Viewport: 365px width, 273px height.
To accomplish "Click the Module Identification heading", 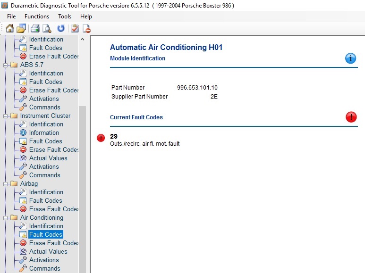I will click(137, 58).
